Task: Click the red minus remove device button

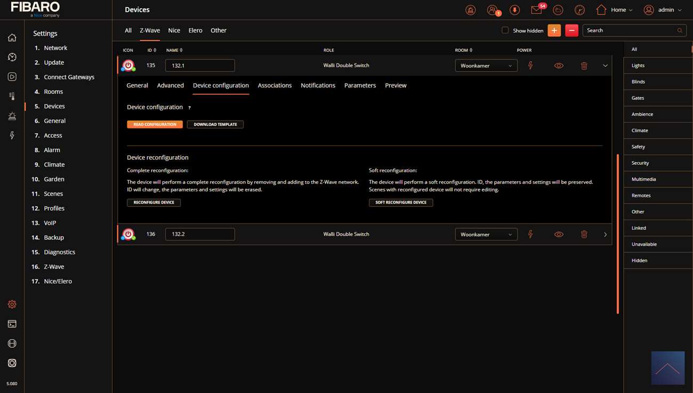Action: point(571,30)
